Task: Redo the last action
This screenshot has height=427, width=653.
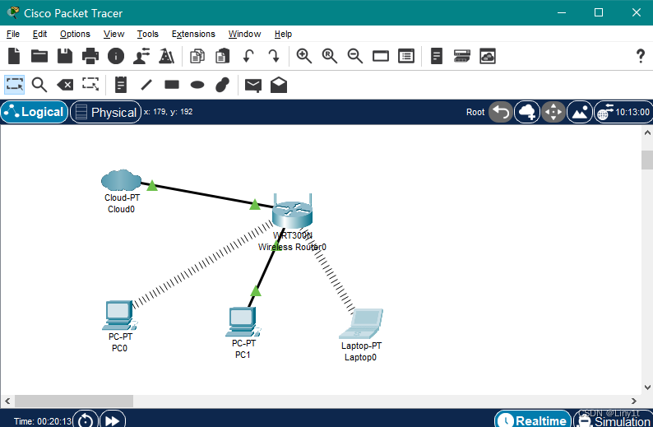Action: tap(274, 56)
